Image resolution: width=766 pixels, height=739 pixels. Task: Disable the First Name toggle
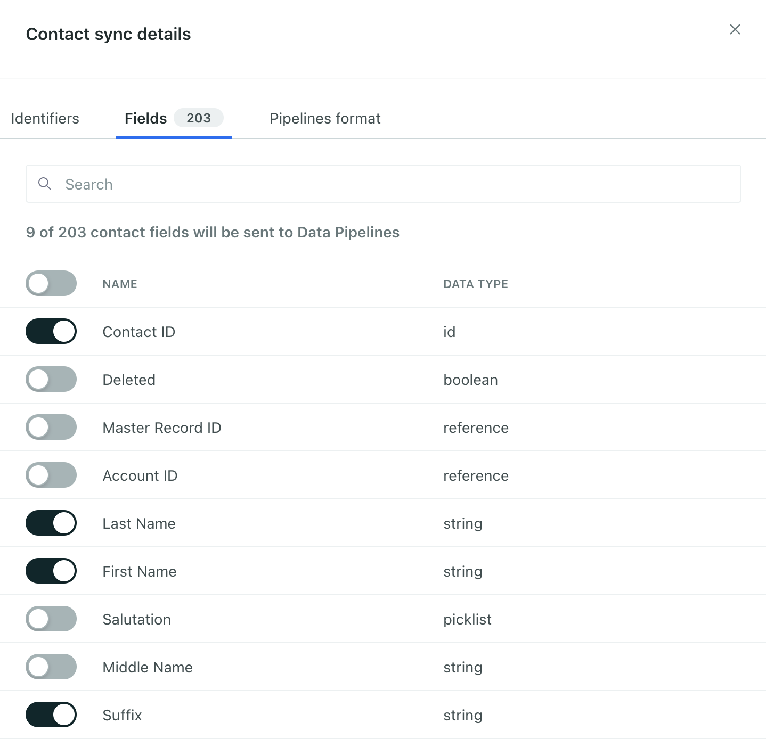51,571
